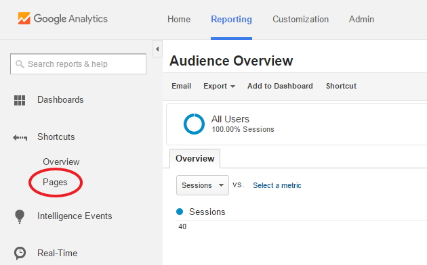Viewport: 427px width, 265px height.
Task: Open the Export dropdown menu
Action: coord(219,86)
